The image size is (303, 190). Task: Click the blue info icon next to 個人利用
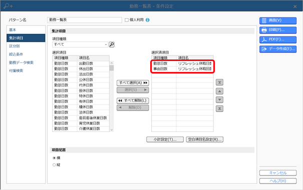147,20
